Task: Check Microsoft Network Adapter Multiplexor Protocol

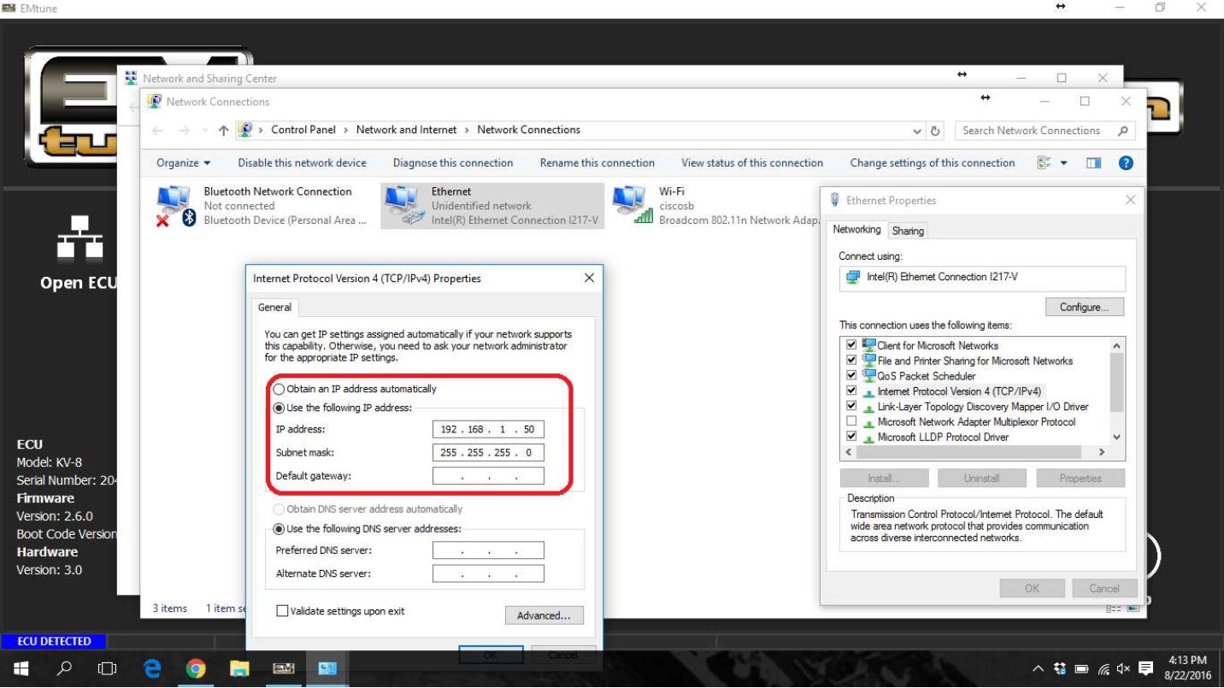Action: coord(850,422)
